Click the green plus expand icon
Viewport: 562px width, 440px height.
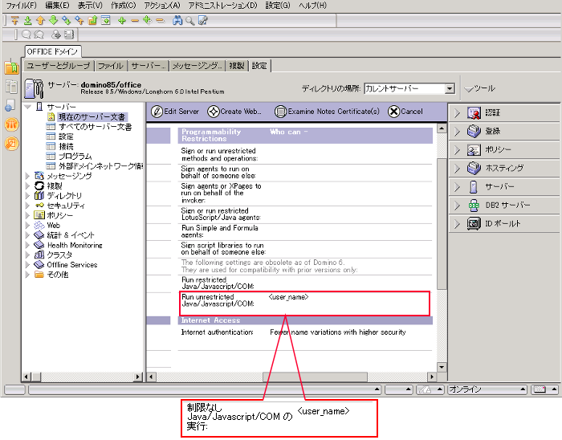point(121,20)
